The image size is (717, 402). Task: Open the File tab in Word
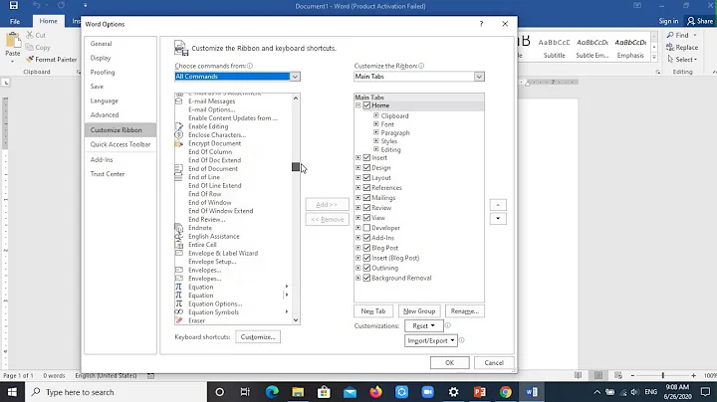(15, 21)
